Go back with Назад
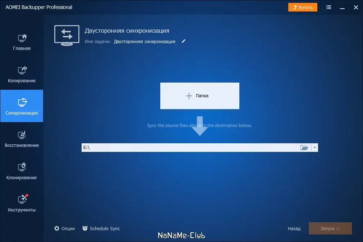This screenshot has height=242, width=363. point(294,229)
